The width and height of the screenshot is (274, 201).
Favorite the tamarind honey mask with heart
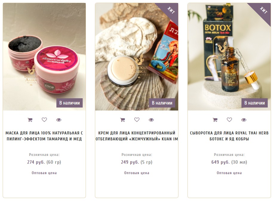[x=44, y=120]
